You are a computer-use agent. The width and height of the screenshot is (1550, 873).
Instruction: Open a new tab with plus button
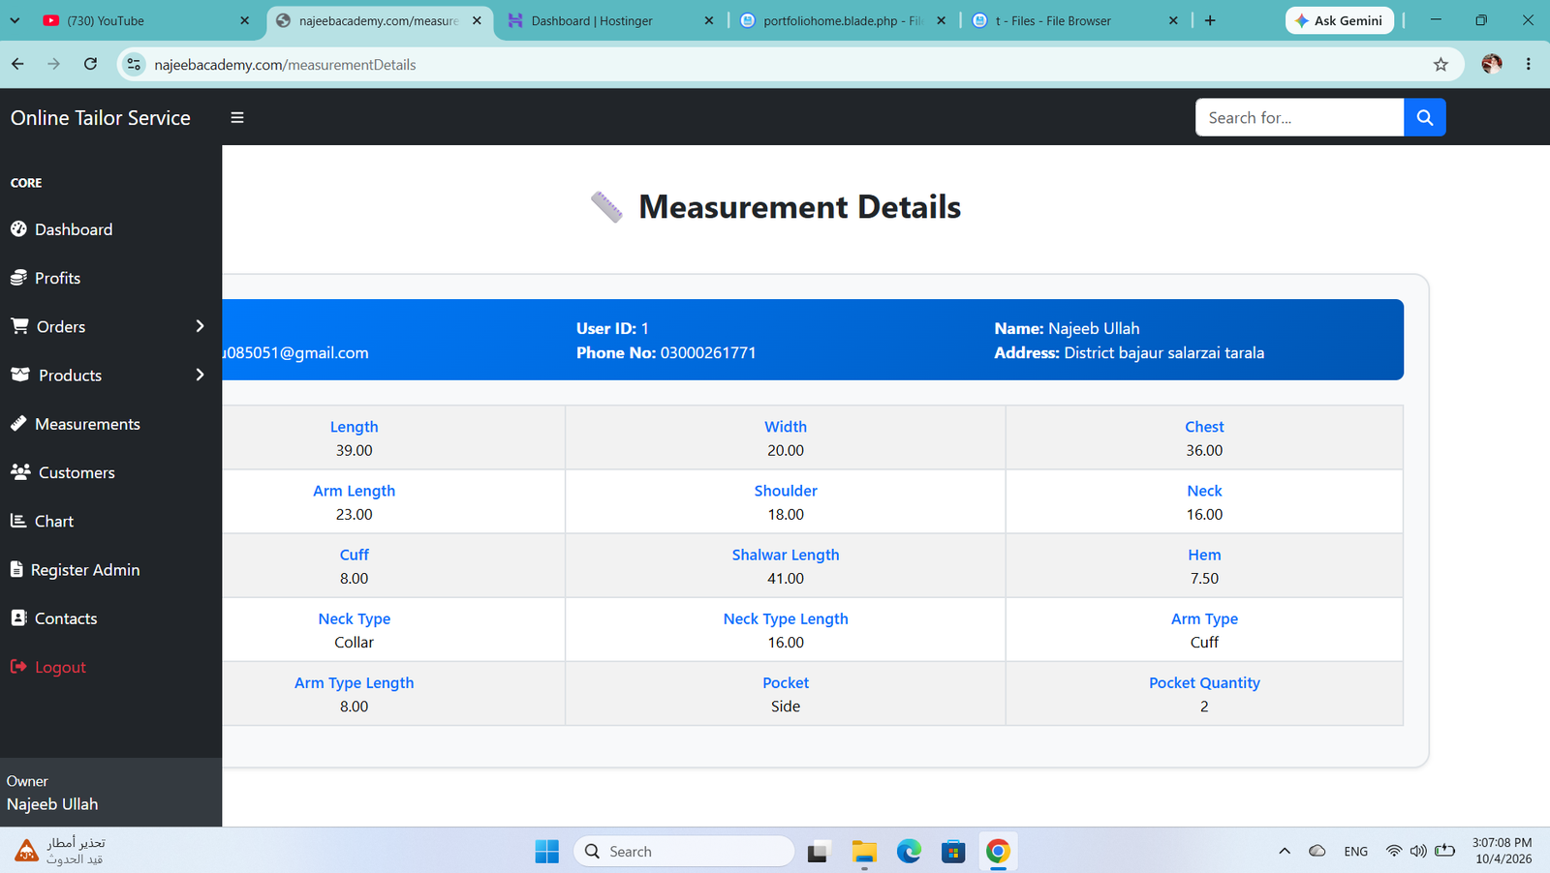pyautogui.click(x=1210, y=20)
